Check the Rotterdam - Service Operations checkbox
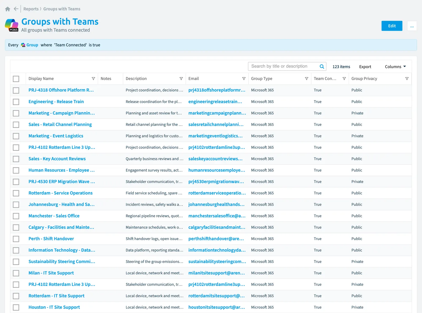 click(x=16, y=193)
